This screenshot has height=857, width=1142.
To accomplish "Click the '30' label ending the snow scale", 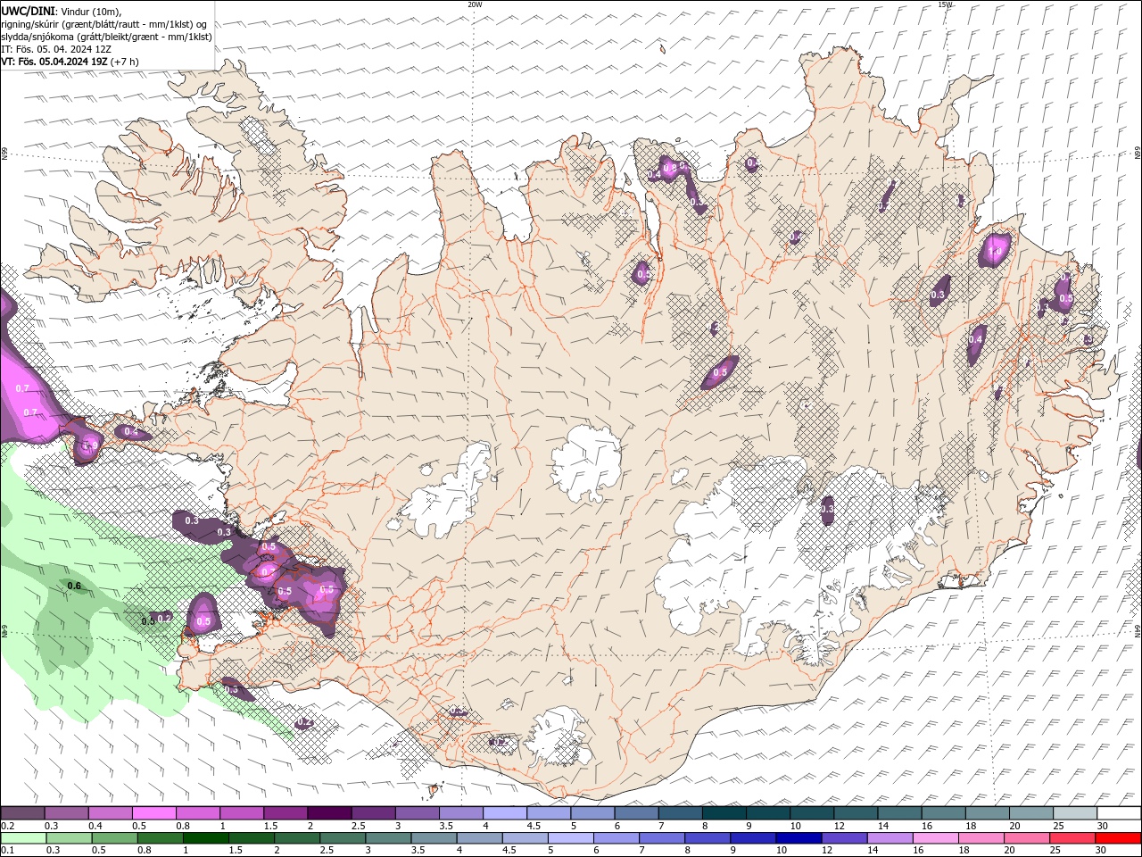I will pyautogui.click(x=1102, y=826).
